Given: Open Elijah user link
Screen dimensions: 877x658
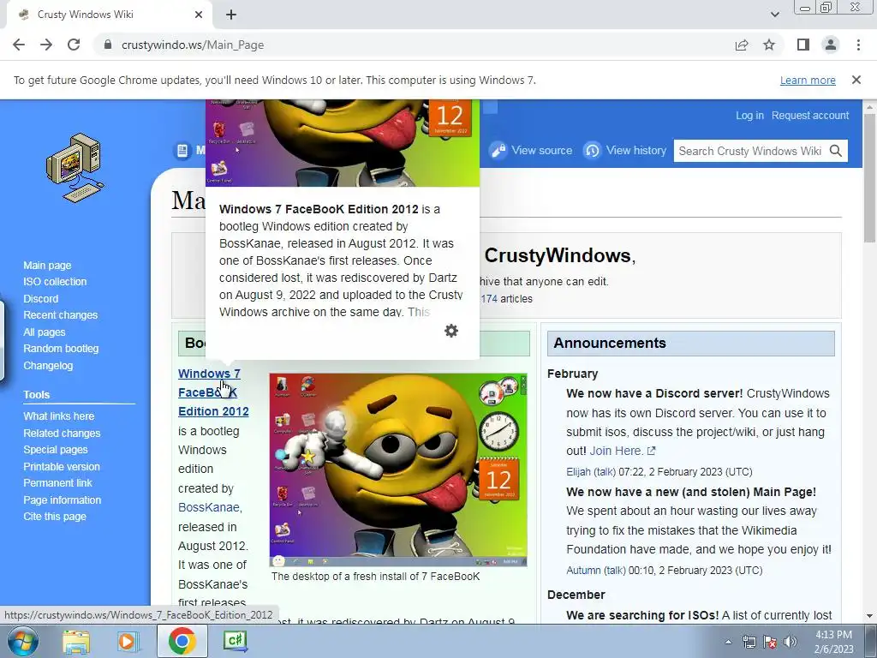Looking at the screenshot, I should tap(578, 472).
